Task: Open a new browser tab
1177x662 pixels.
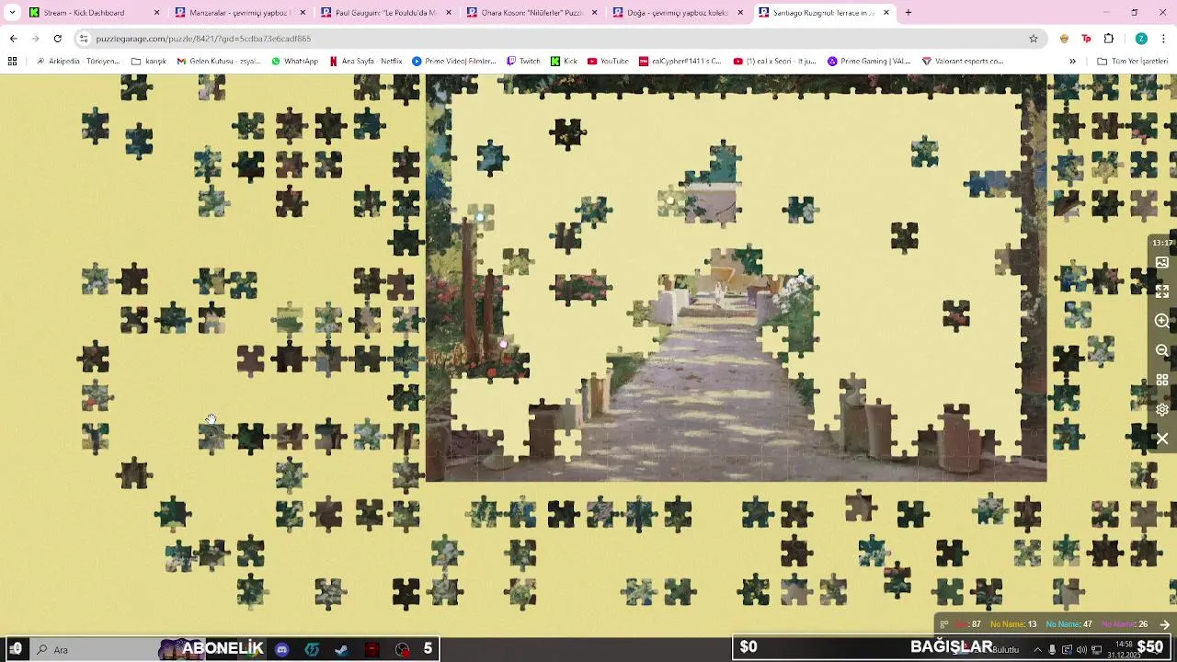Action: (x=908, y=13)
